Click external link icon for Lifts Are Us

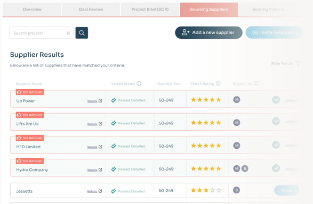click(100, 124)
